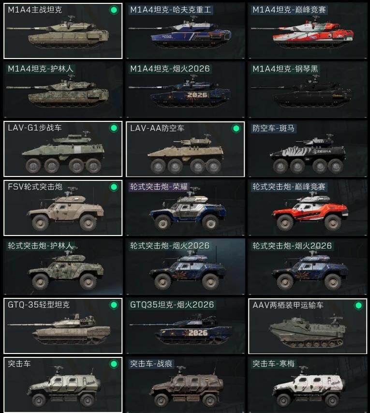370x413 pixels.
Task: Toggle green equipped indicator on M1A4主战坦克
Action: (114, 10)
